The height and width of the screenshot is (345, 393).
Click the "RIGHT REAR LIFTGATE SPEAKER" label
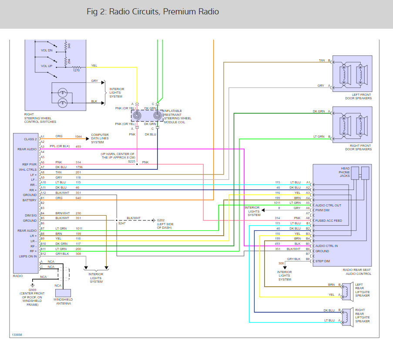click(363, 316)
